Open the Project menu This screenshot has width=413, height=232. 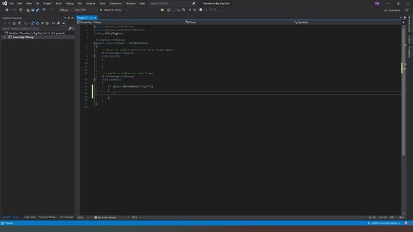47,3
